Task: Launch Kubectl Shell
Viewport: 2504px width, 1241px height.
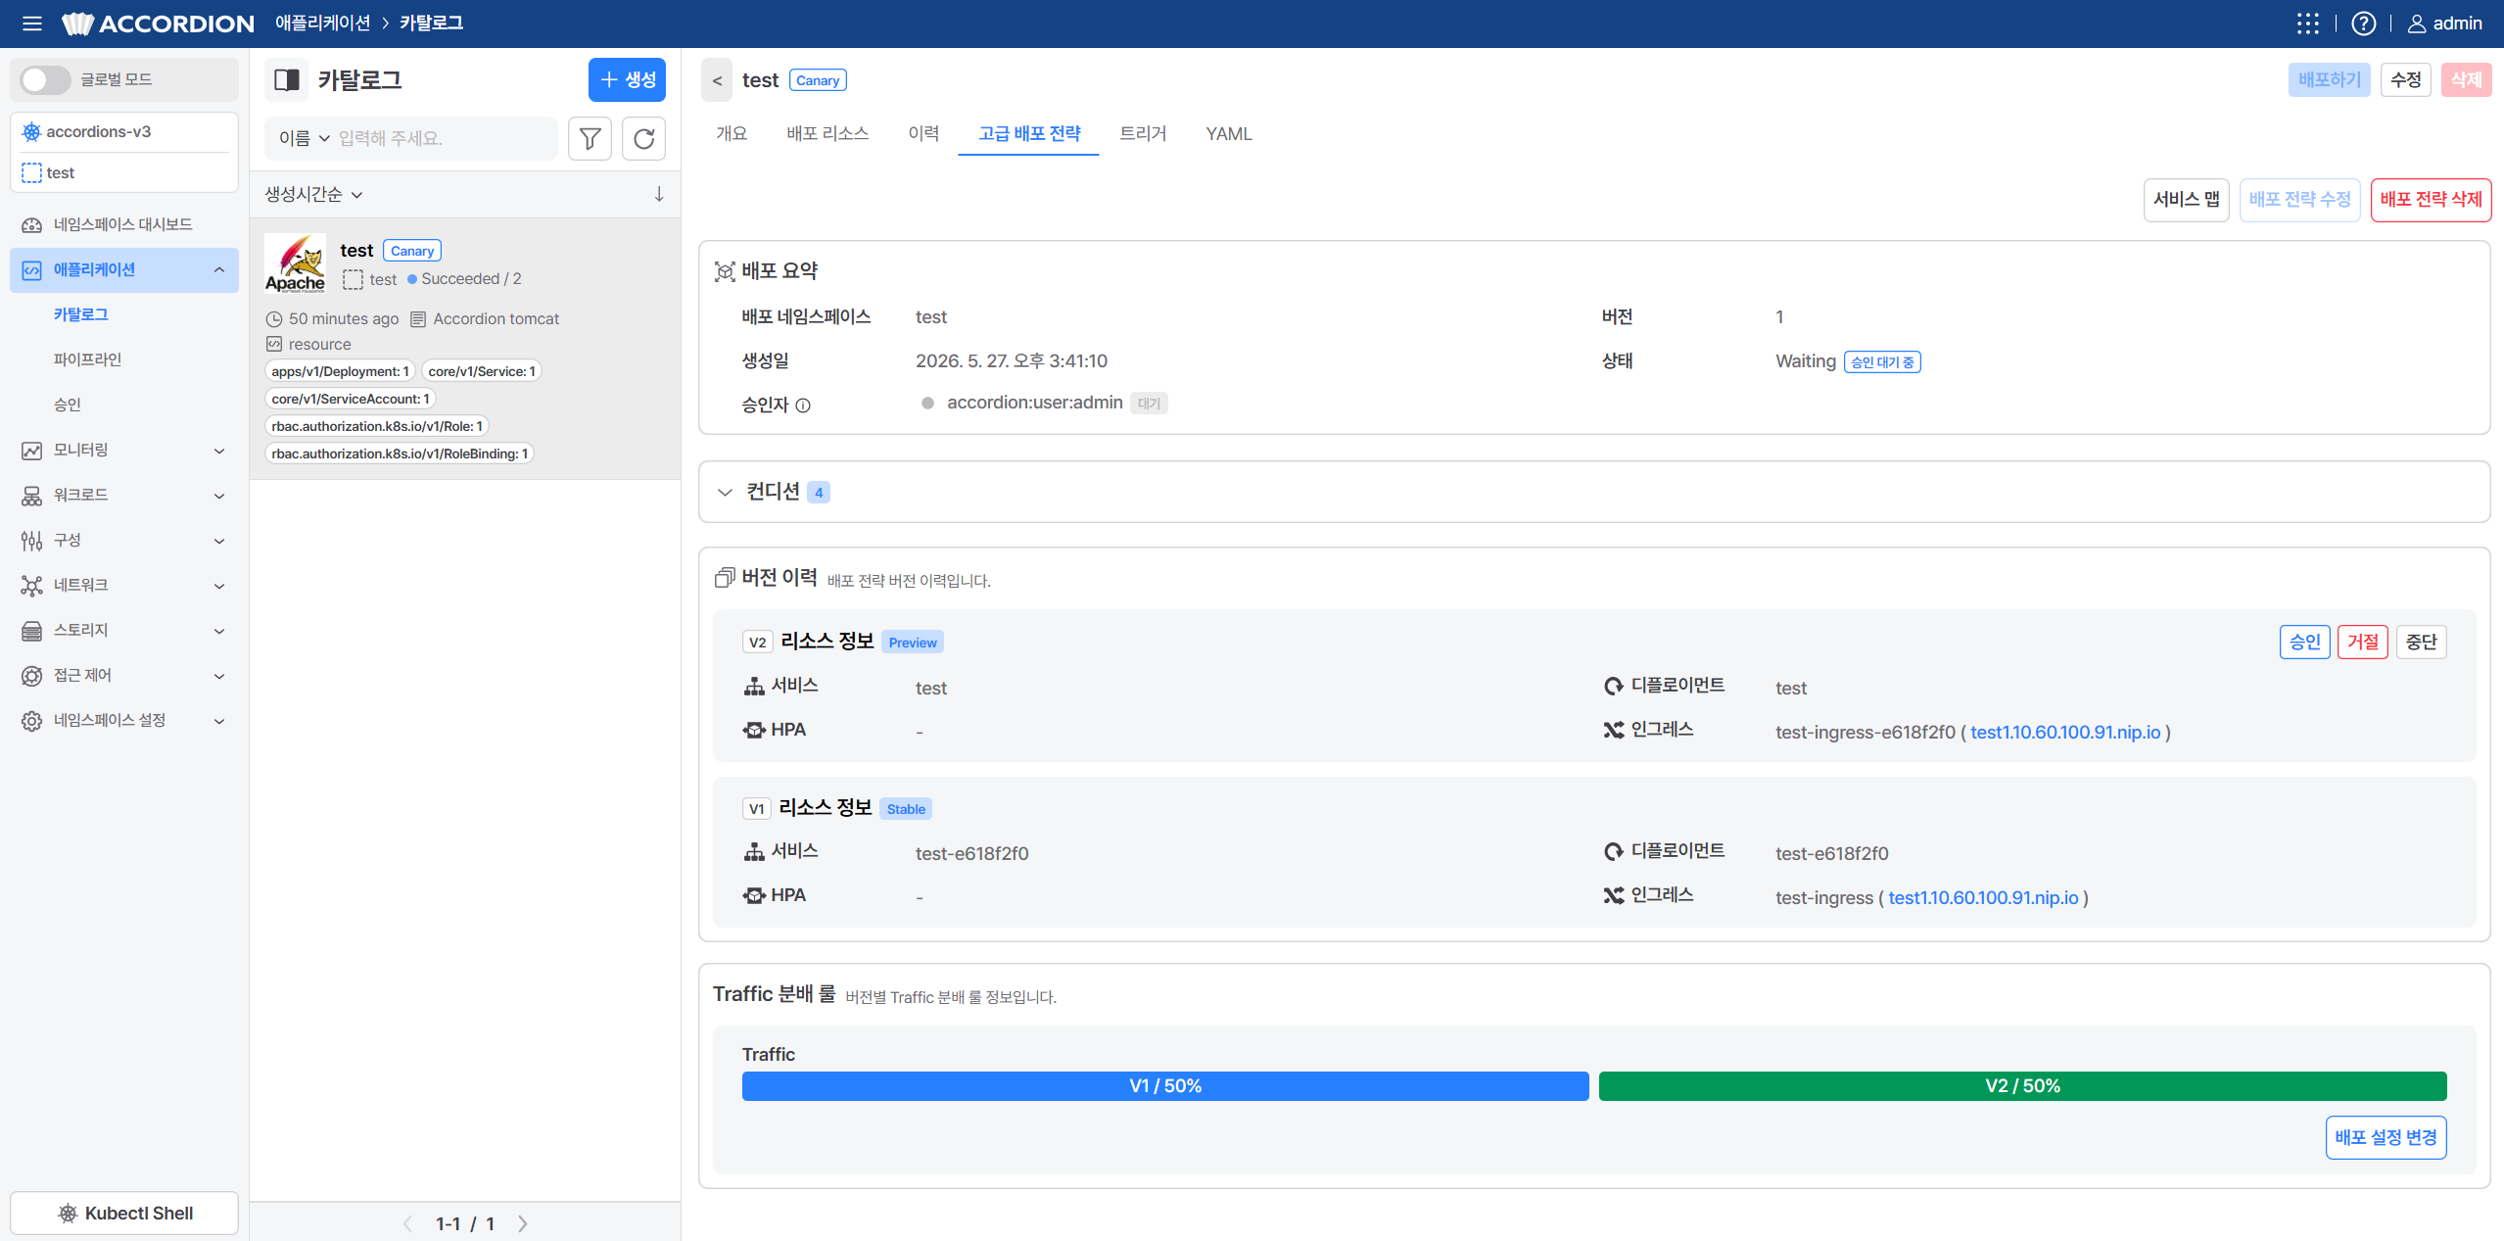Action: point(124,1213)
